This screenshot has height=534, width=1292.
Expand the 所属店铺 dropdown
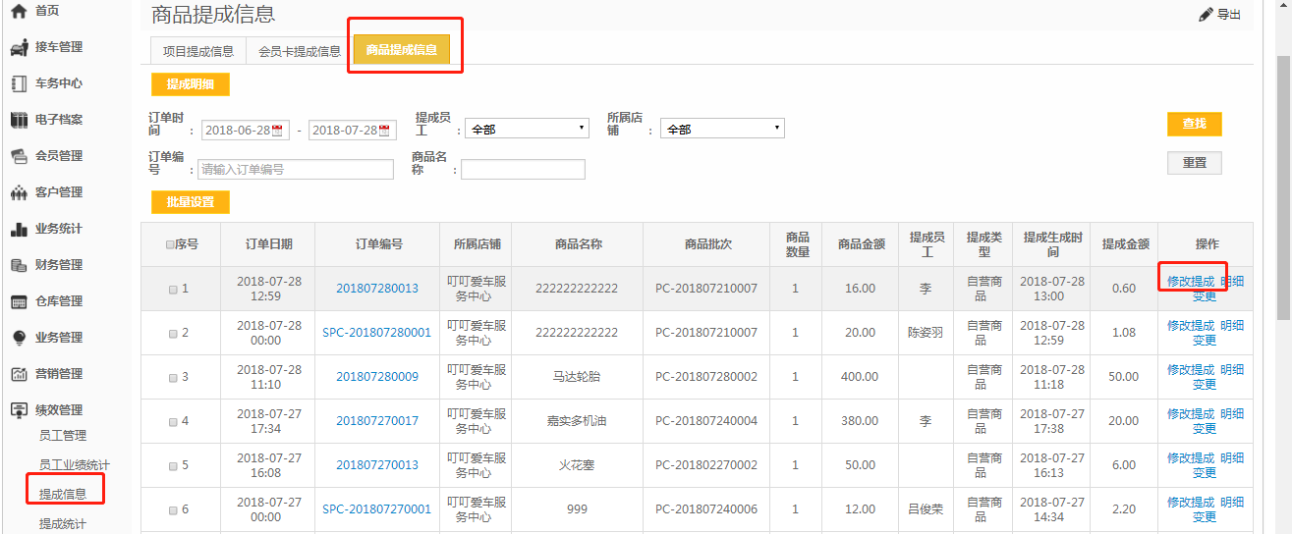click(721, 129)
